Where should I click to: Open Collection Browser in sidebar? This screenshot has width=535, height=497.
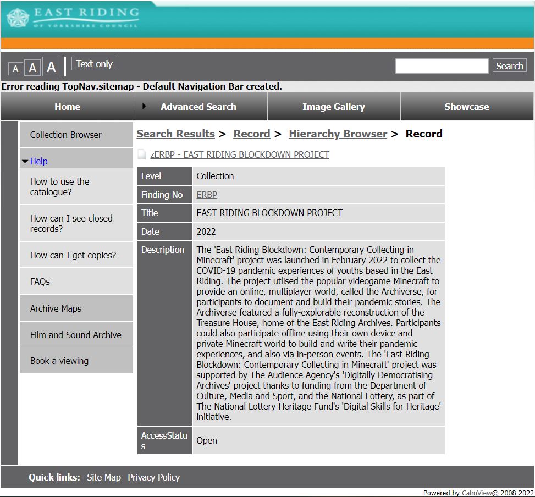coord(65,135)
